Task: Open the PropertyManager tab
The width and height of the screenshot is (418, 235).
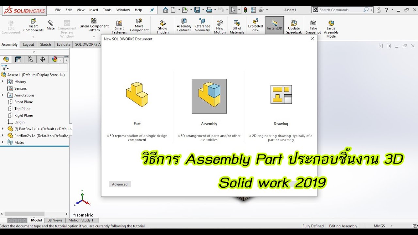Action: click(x=18, y=59)
